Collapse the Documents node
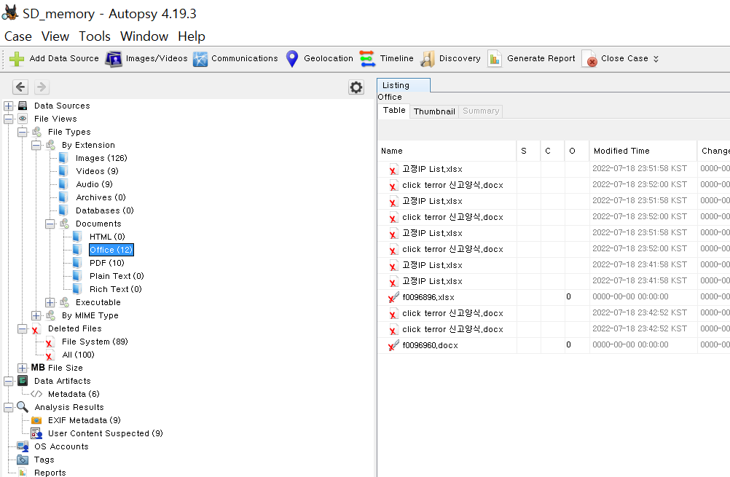 [50, 224]
